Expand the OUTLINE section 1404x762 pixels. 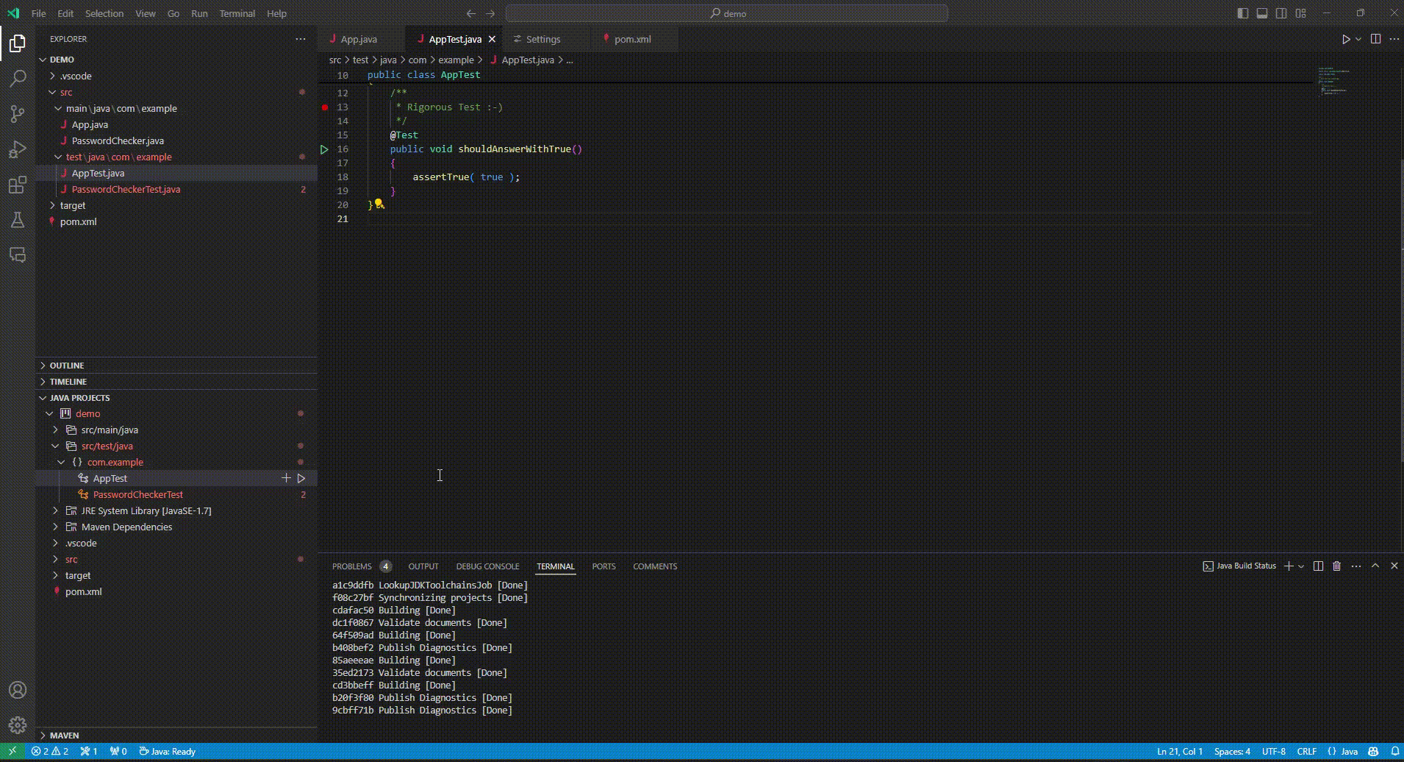[x=66, y=366]
